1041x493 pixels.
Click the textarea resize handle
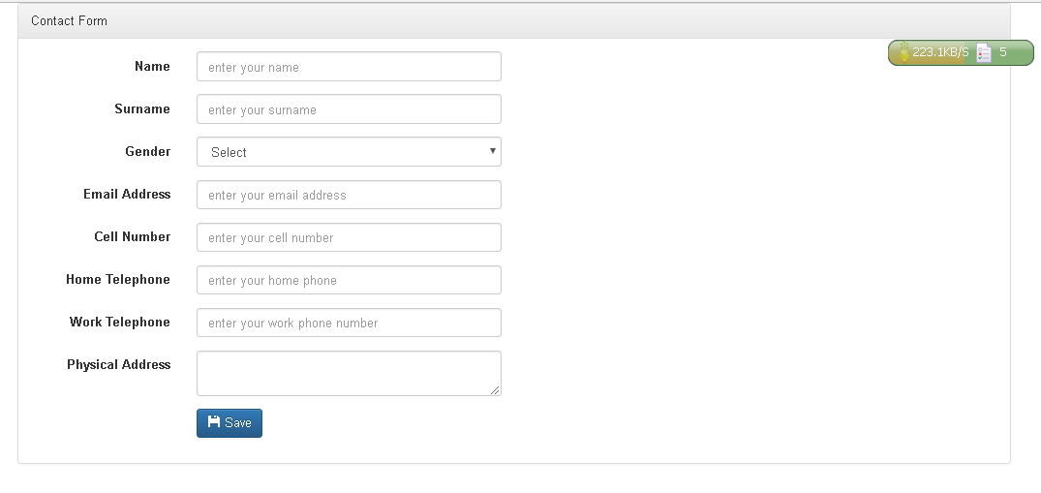(x=496, y=390)
